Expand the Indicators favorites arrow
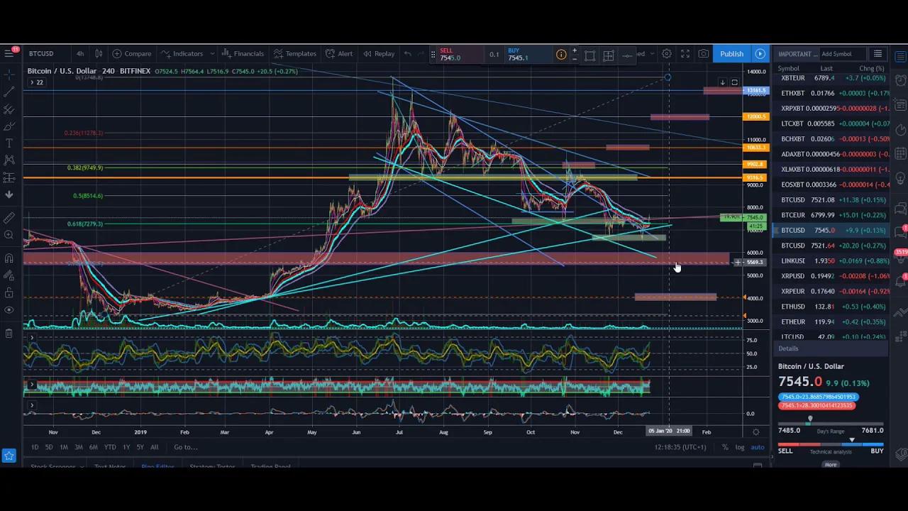 [x=212, y=53]
